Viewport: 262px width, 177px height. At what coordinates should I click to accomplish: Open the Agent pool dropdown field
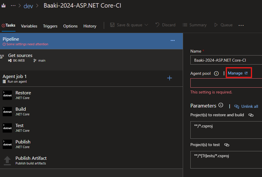point(226,83)
